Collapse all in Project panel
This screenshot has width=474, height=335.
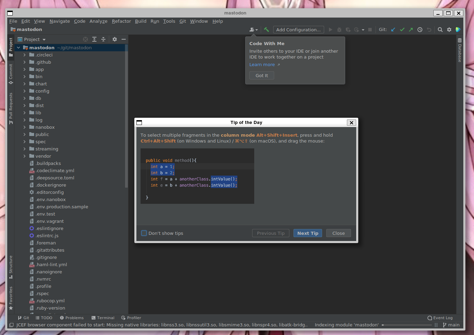[103, 39]
